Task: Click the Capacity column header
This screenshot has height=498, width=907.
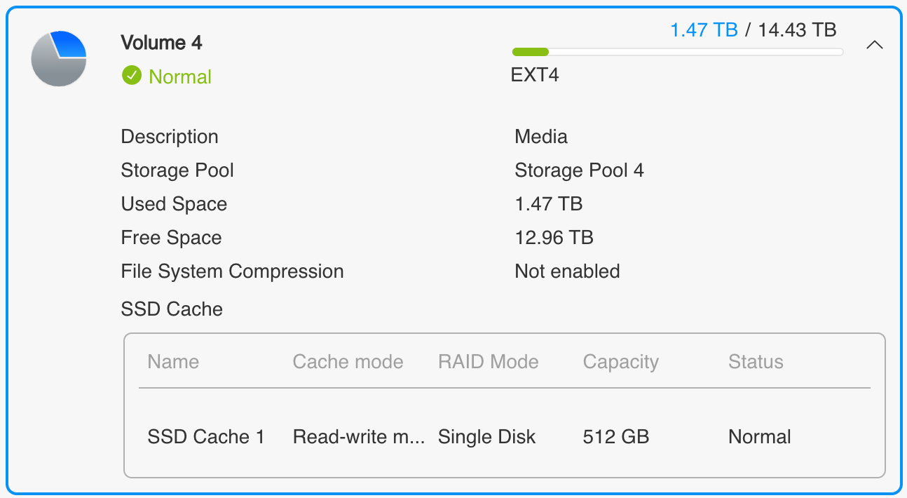Action: coord(620,362)
